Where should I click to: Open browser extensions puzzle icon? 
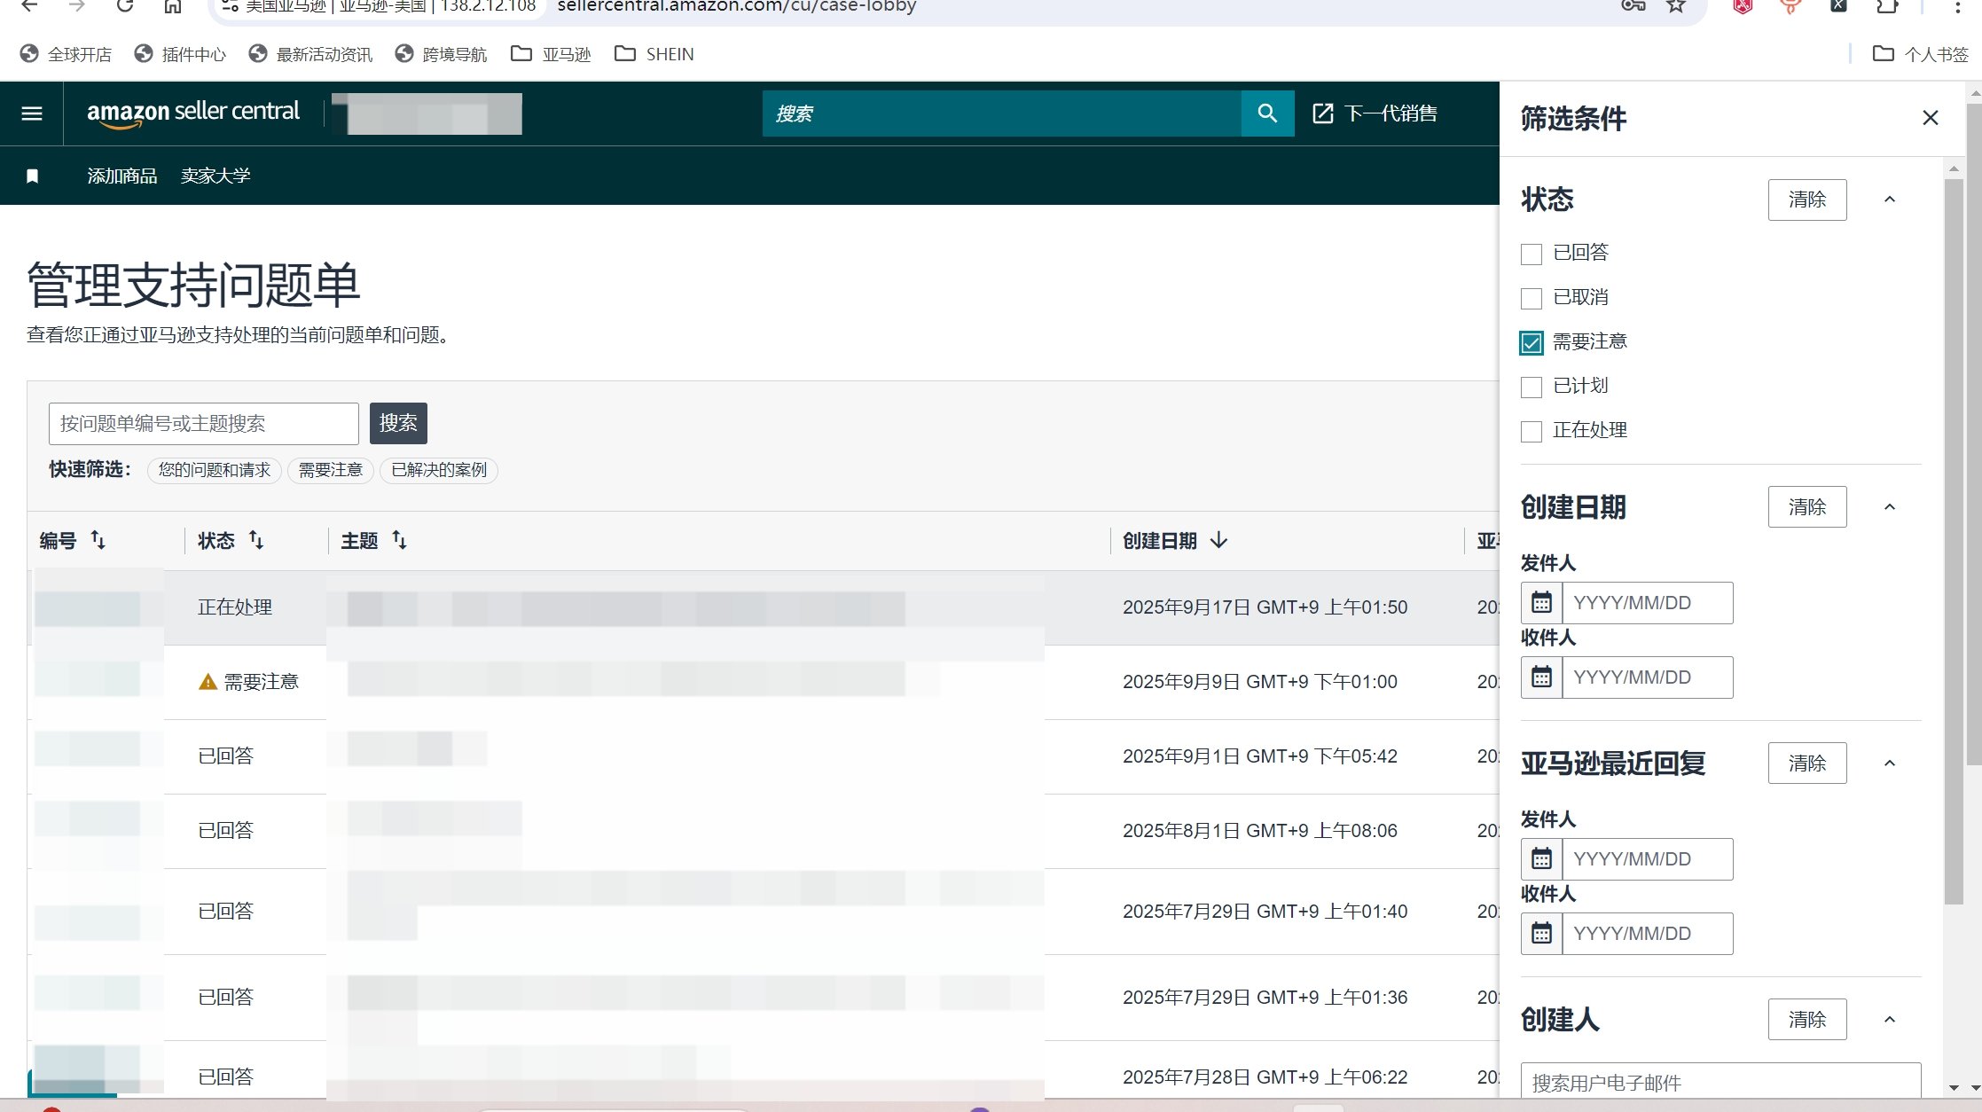click(1887, 6)
